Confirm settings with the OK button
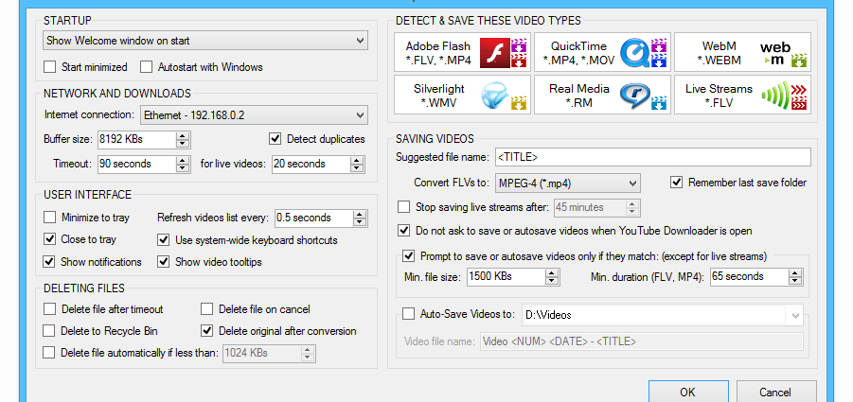This screenshot has height=402, width=853. click(x=688, y=392)
